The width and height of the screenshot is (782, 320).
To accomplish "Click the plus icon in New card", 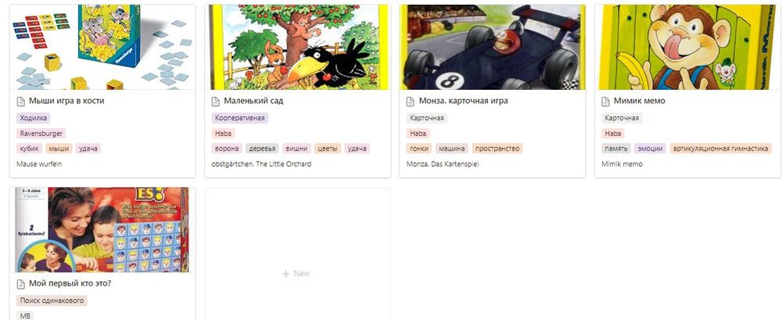I will tap(285, 274).
